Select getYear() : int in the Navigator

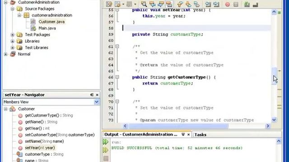tap(37, 128)
